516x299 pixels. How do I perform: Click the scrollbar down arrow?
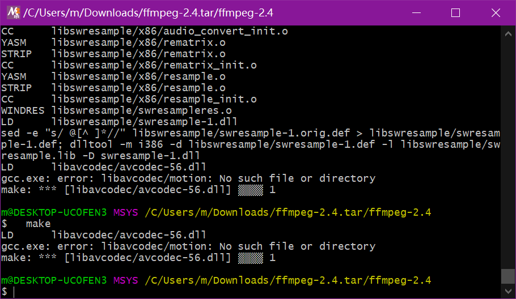(508, 291)
